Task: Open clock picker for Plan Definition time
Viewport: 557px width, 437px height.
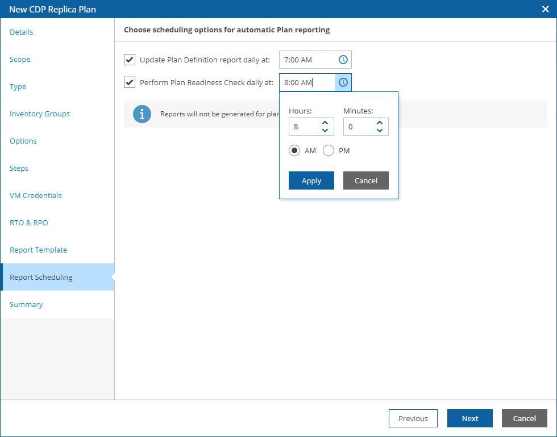Action: point(343,60)
